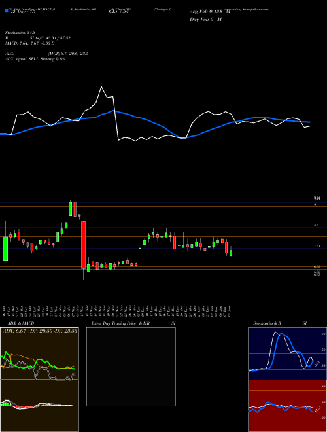This screenshot has height=432, width=327.
Task: Click the white price line peak
Action: [101, 87]
